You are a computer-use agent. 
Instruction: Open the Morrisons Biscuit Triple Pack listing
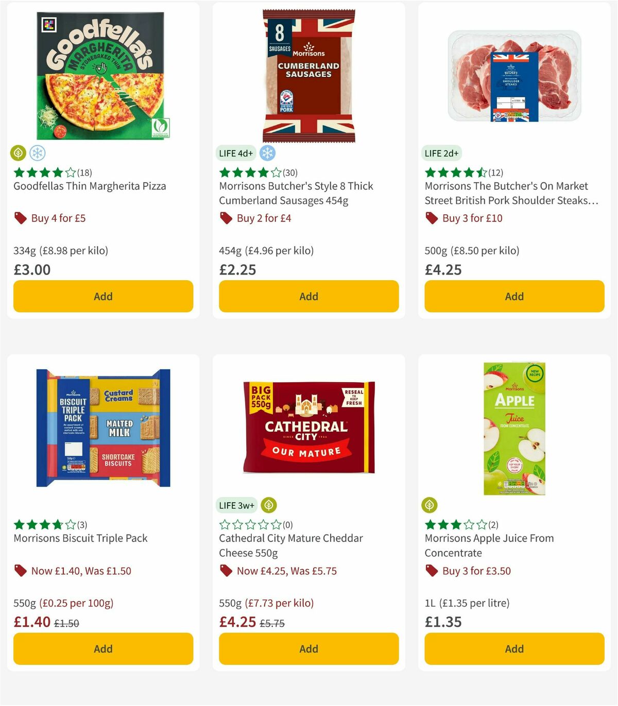80,538
